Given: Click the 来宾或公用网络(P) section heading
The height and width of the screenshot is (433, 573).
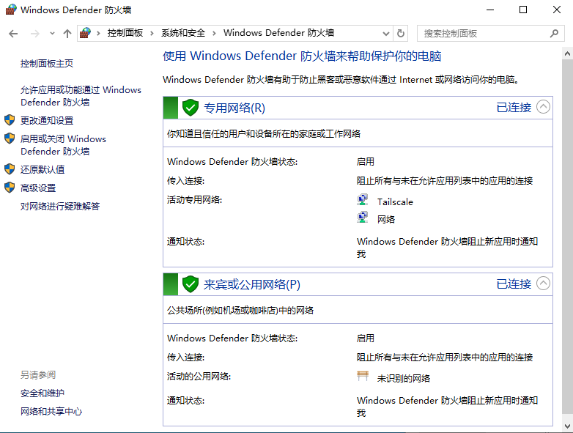Looking at the screenshot, I should point(252,284).
